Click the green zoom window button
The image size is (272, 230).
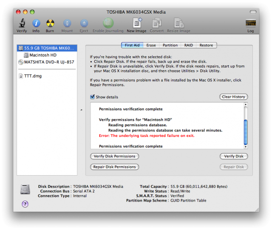pos(32,12)
